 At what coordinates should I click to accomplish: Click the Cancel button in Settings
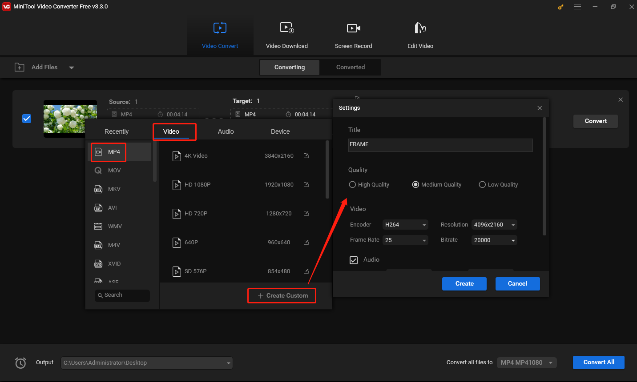coord(517,284)
